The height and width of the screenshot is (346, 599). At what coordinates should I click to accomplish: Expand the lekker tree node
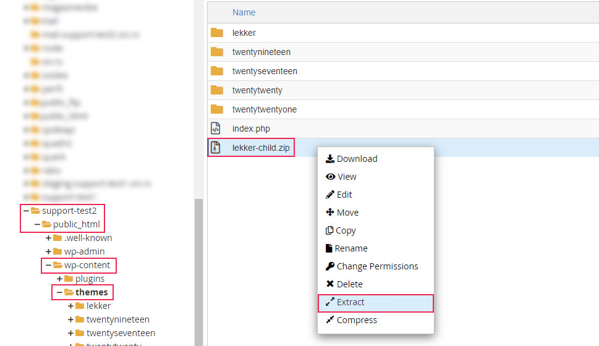(x=70, y=306)
